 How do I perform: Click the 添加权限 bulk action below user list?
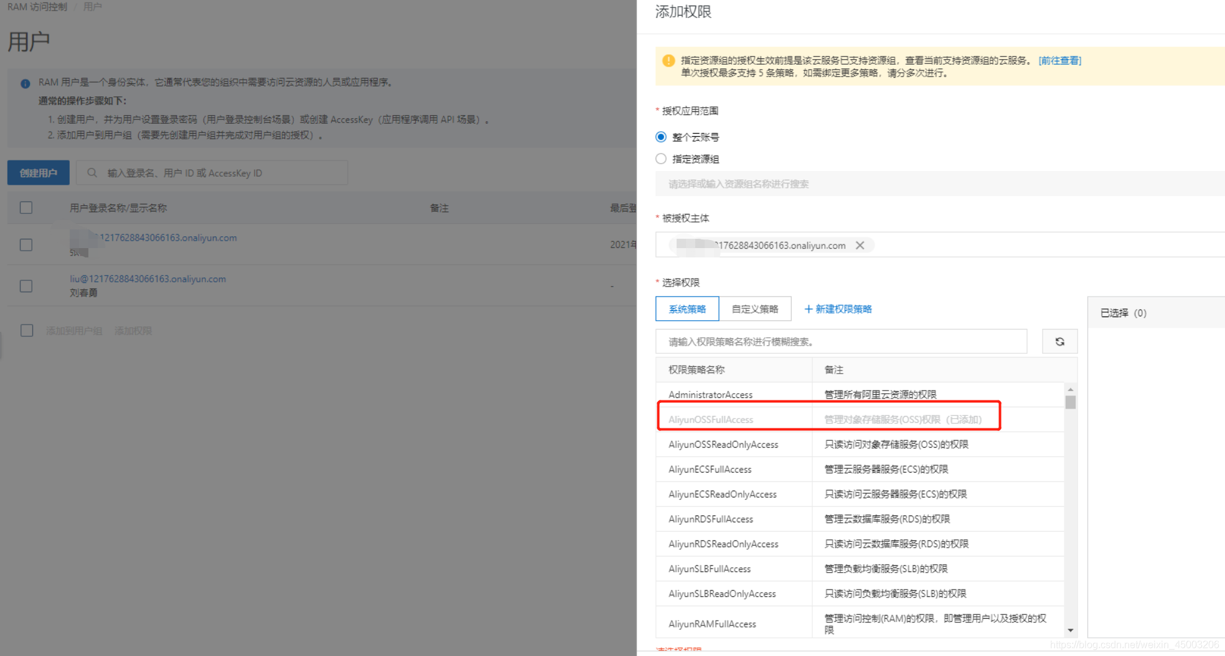pos(133,331)
